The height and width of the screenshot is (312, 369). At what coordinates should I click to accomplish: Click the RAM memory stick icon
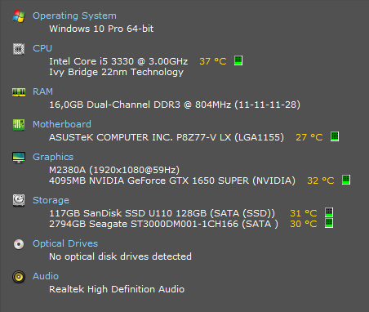click(19, 92)
